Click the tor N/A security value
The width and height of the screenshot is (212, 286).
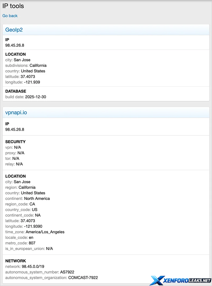(x=16, y=159)
